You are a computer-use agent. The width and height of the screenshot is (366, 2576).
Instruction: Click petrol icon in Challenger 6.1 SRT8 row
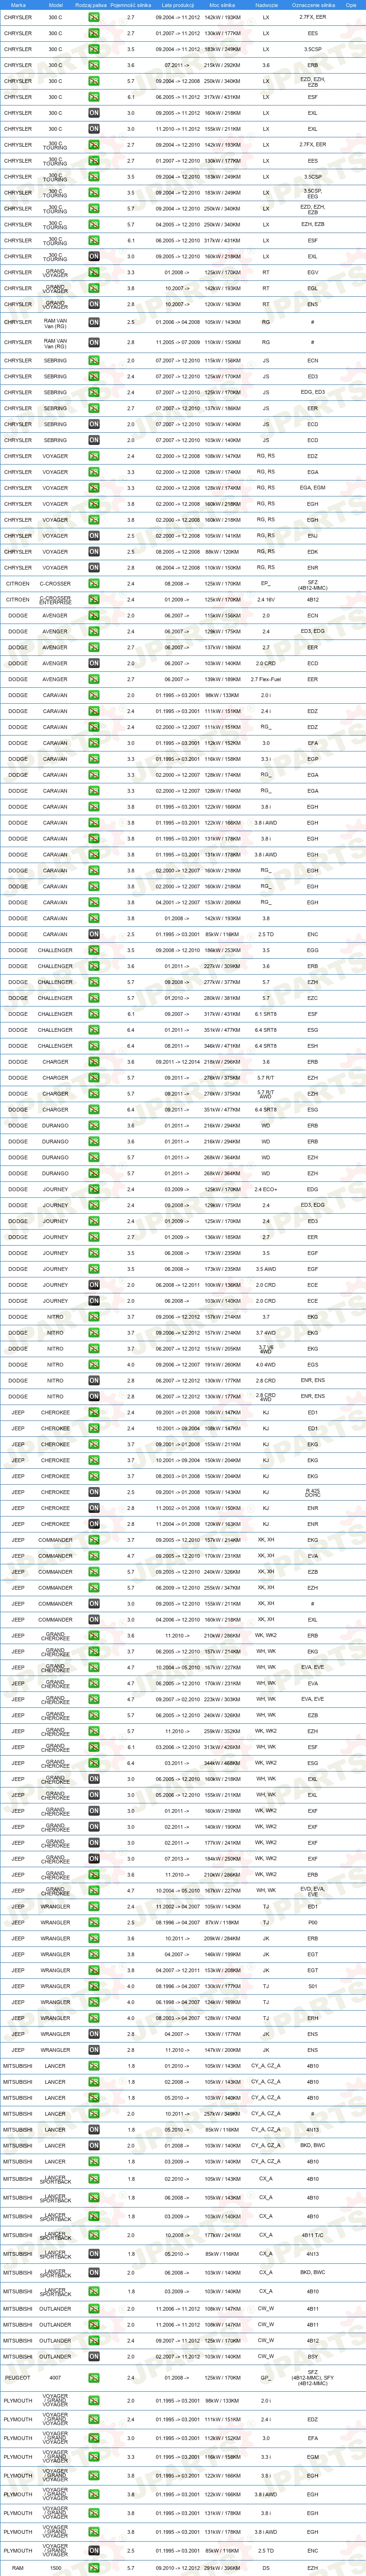[x=94, y=1014]
